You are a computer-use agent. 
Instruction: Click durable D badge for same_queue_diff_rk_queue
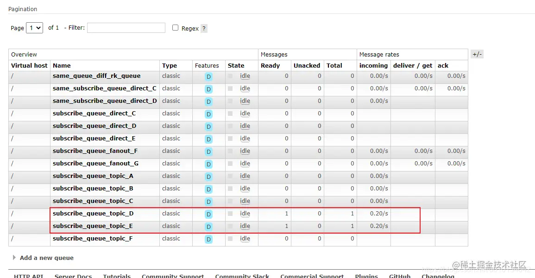point(208,77)
